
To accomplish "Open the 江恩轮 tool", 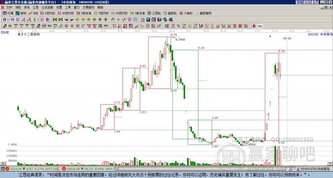I will (154, 13).
